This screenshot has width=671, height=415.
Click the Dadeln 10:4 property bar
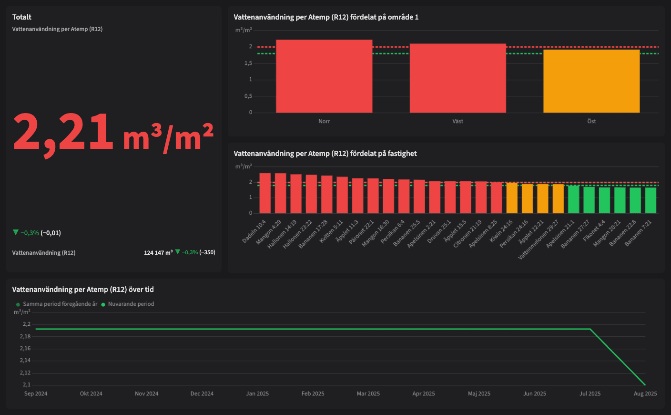(265, 193)
